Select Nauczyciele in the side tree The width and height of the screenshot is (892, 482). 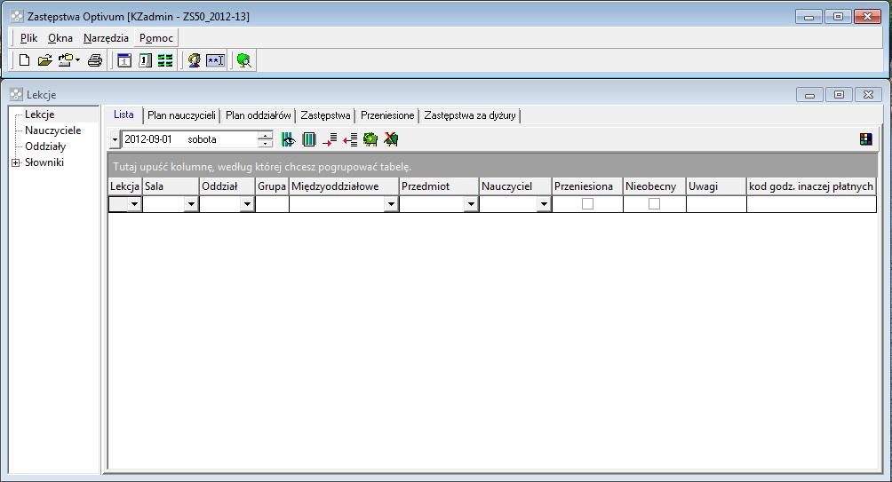tap(53, 130)
